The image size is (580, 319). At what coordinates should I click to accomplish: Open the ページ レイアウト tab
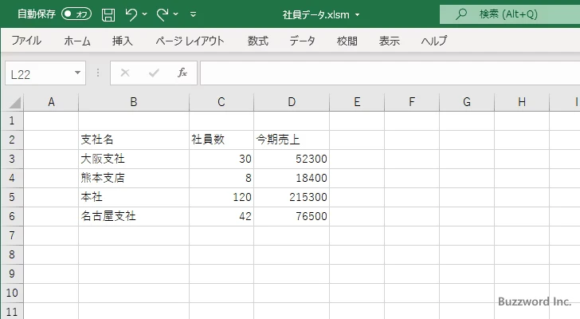coord(190,41)
